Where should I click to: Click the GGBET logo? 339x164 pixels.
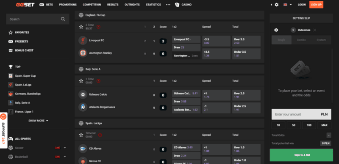point(25,5)
